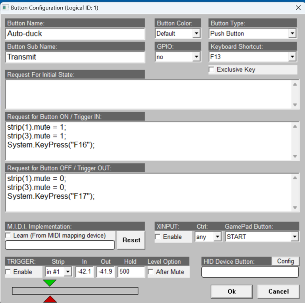305x303 pixels.
Task: Open the Button Color dropdown
Action: (197, 34)
